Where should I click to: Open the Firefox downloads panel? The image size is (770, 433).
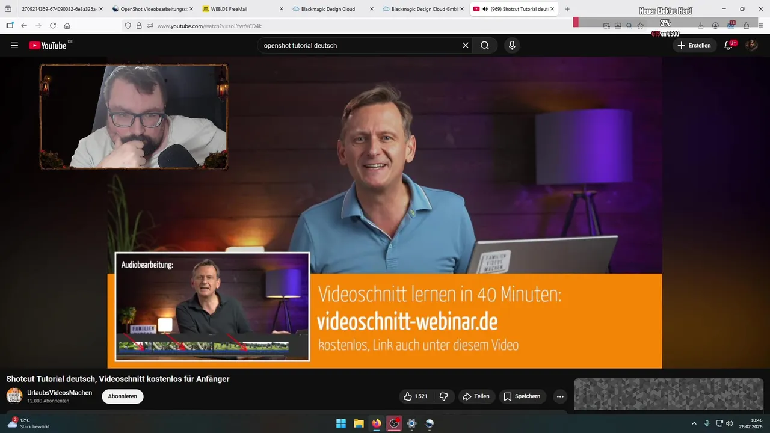[x=701, y=26]
